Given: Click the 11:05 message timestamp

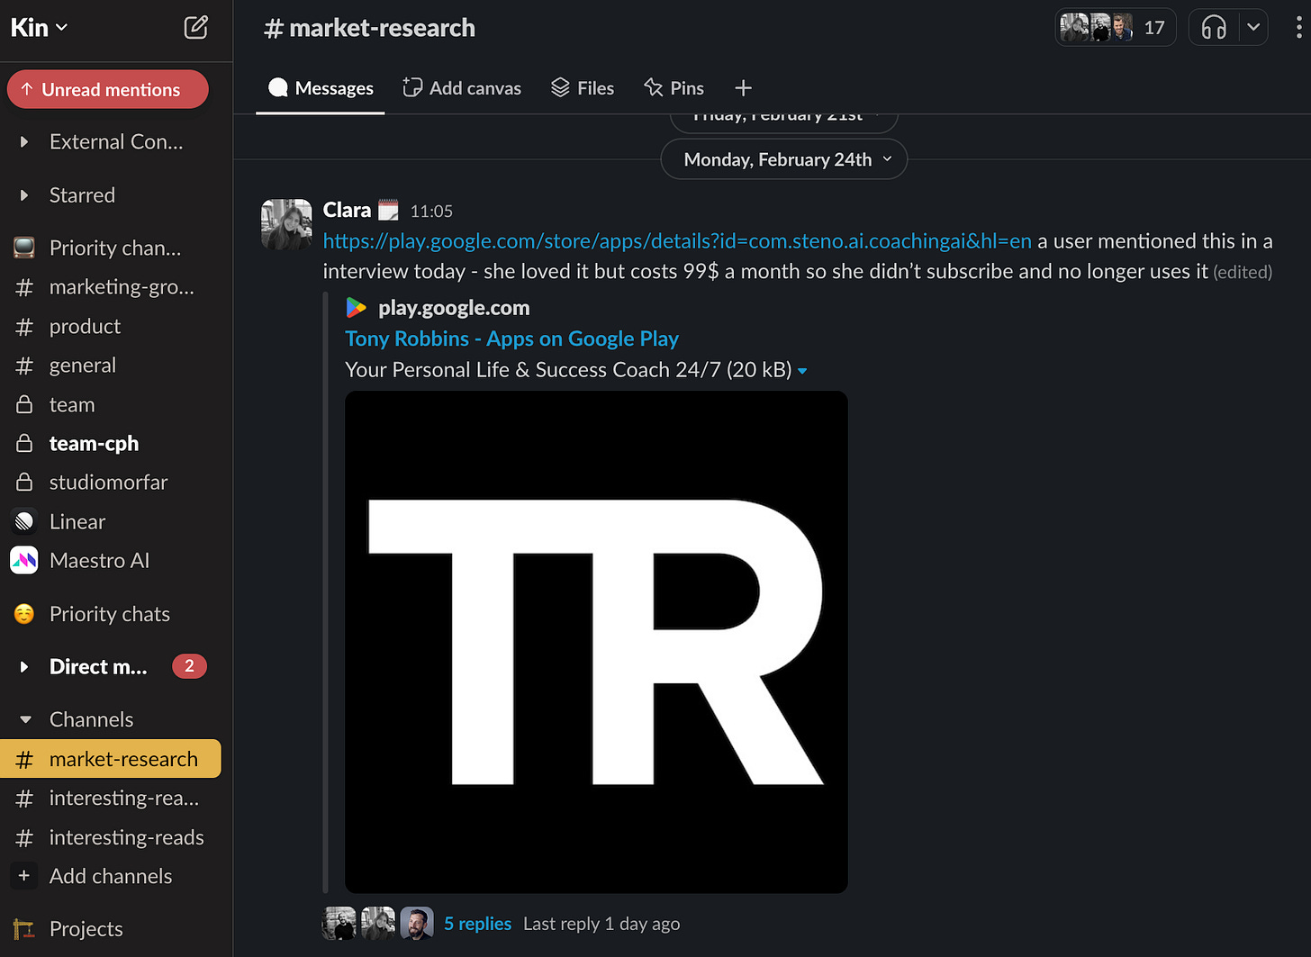Looking at the screenshot, I should [431, 212].
